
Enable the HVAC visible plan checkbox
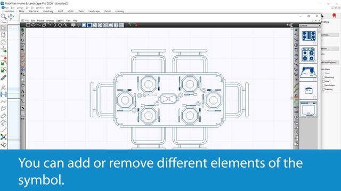click(x=323, y=81)
